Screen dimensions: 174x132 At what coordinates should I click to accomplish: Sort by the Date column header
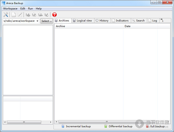(x=140, y=26)
